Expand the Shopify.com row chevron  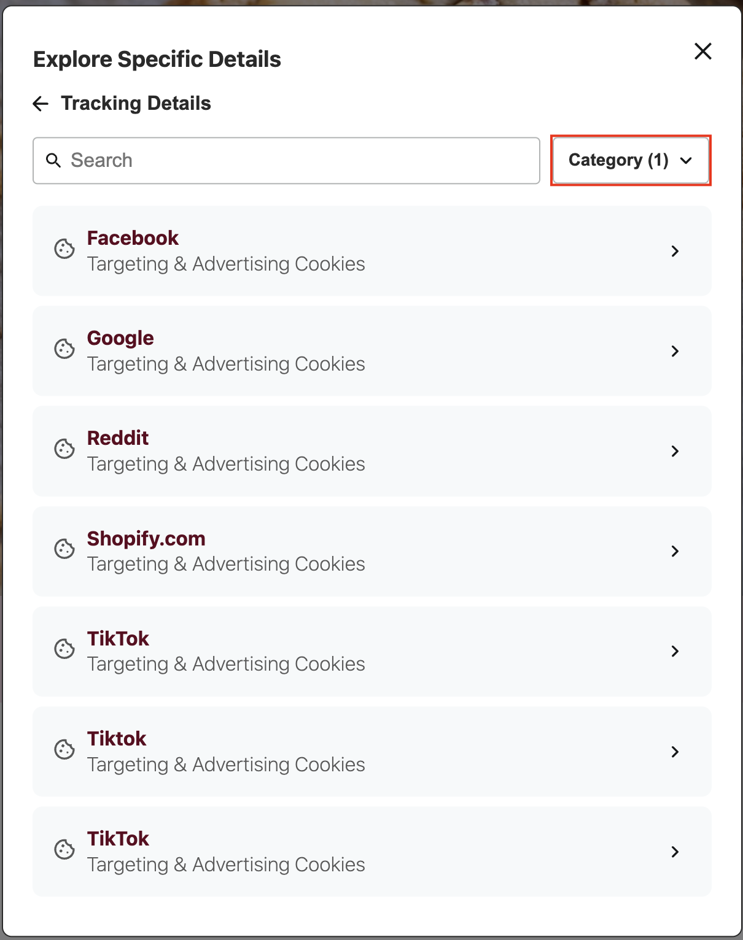pyautogui.click(x=675, y=551)
